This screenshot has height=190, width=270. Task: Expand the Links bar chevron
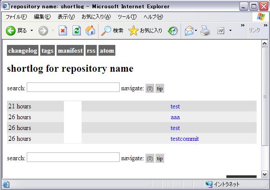(266, 25)
